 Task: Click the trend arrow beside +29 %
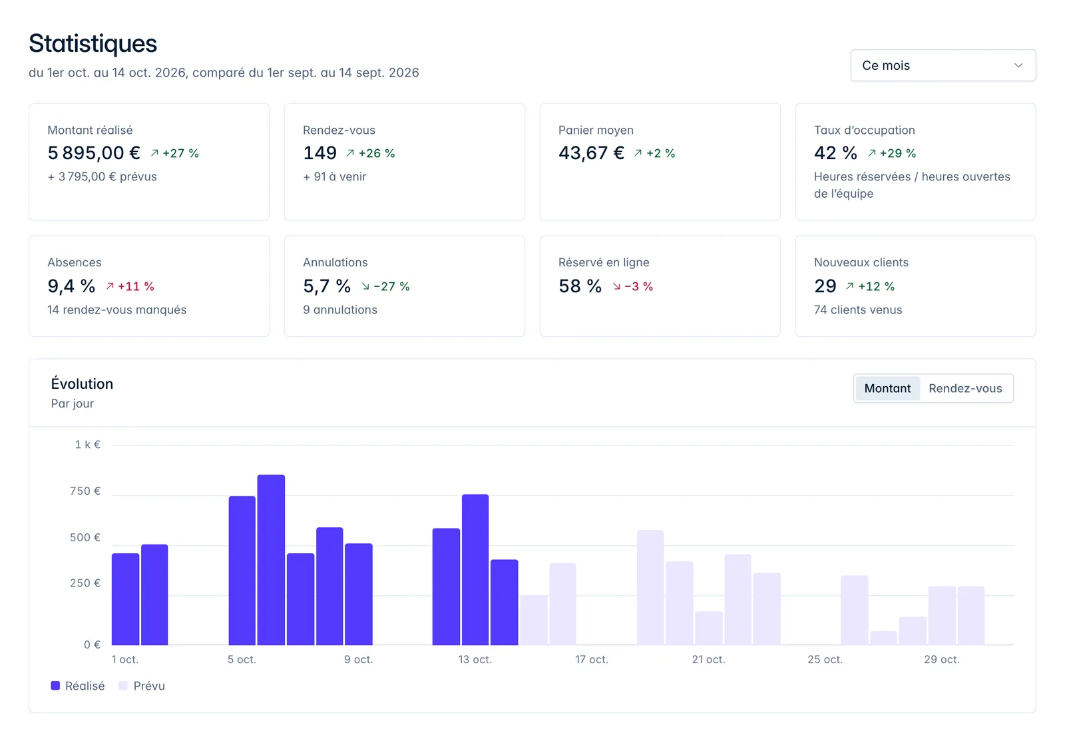coord(871,153)
